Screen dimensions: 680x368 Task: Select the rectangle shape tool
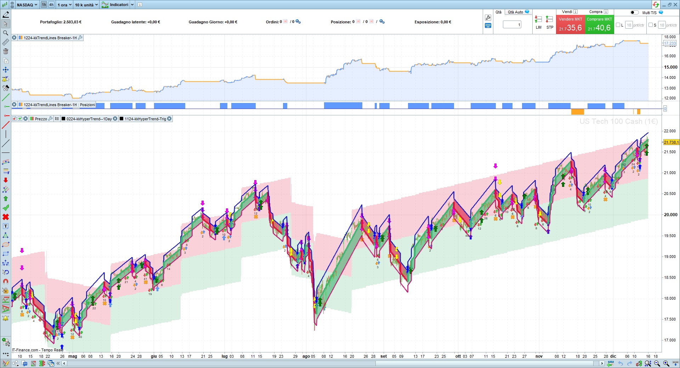6,254
